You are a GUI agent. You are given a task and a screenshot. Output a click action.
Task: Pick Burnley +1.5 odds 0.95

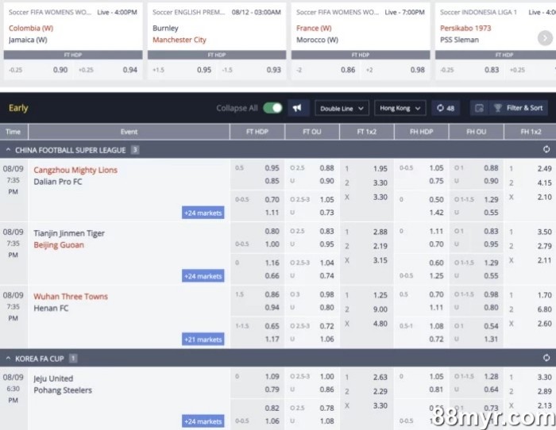coord(182,70)
